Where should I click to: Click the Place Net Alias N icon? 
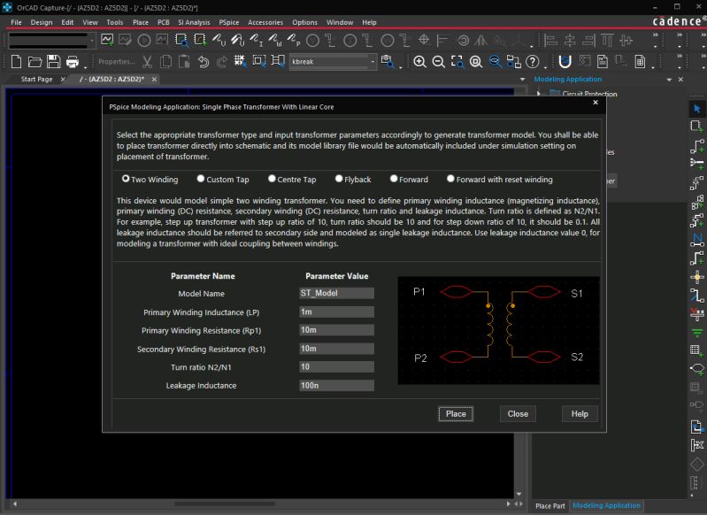click(697, 240)
